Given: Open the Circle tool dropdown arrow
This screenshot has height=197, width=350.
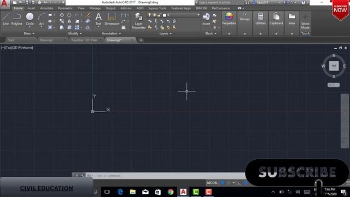Looking at the screenshot, I should pos(30,27).
